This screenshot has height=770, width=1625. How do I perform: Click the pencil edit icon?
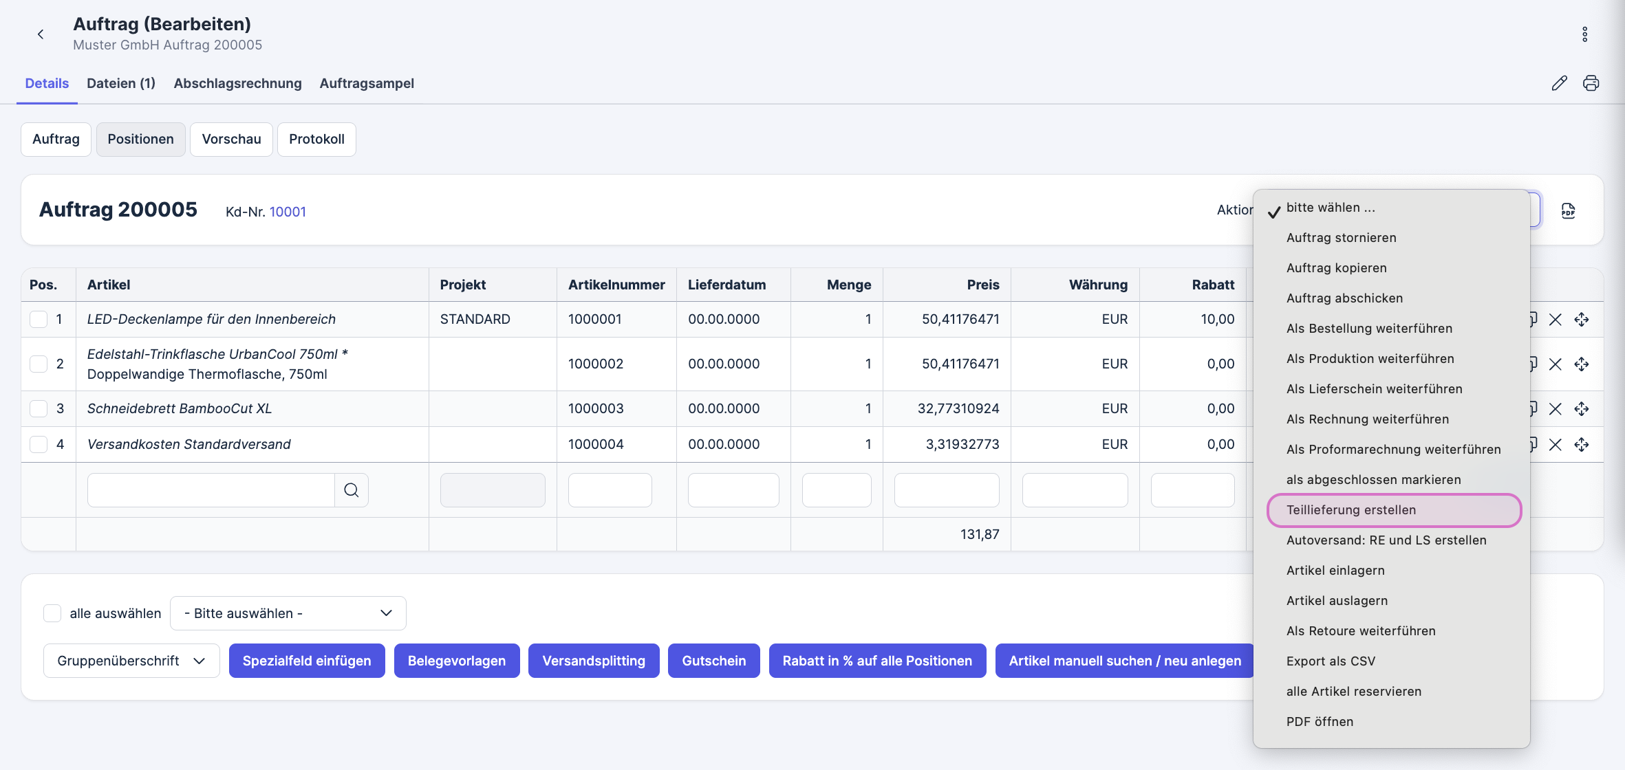1559,83
